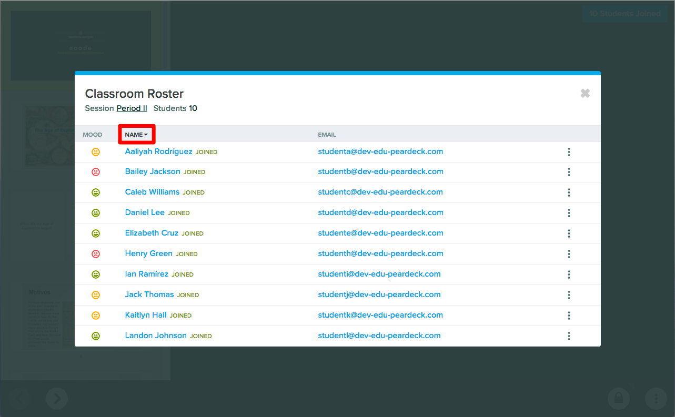Viewport: 675px width, 417px height.
Task: Close the Classroom Roster dialog
Action: 585,93
